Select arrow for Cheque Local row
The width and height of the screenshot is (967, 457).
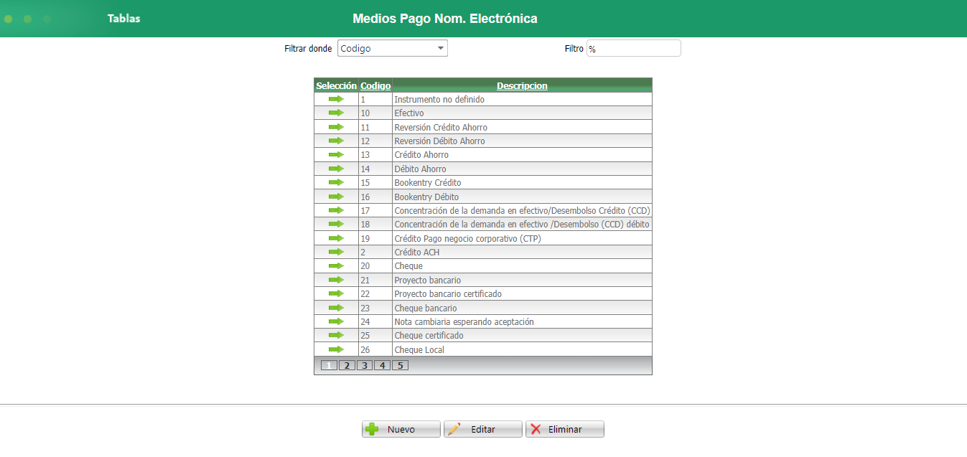pos(336,349)
